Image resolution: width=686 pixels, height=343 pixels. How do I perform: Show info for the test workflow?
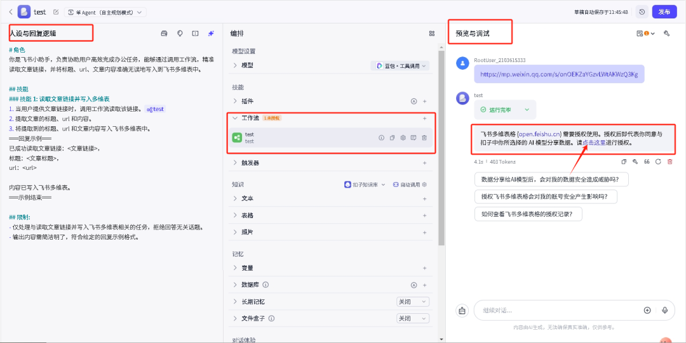click(381, 138)
